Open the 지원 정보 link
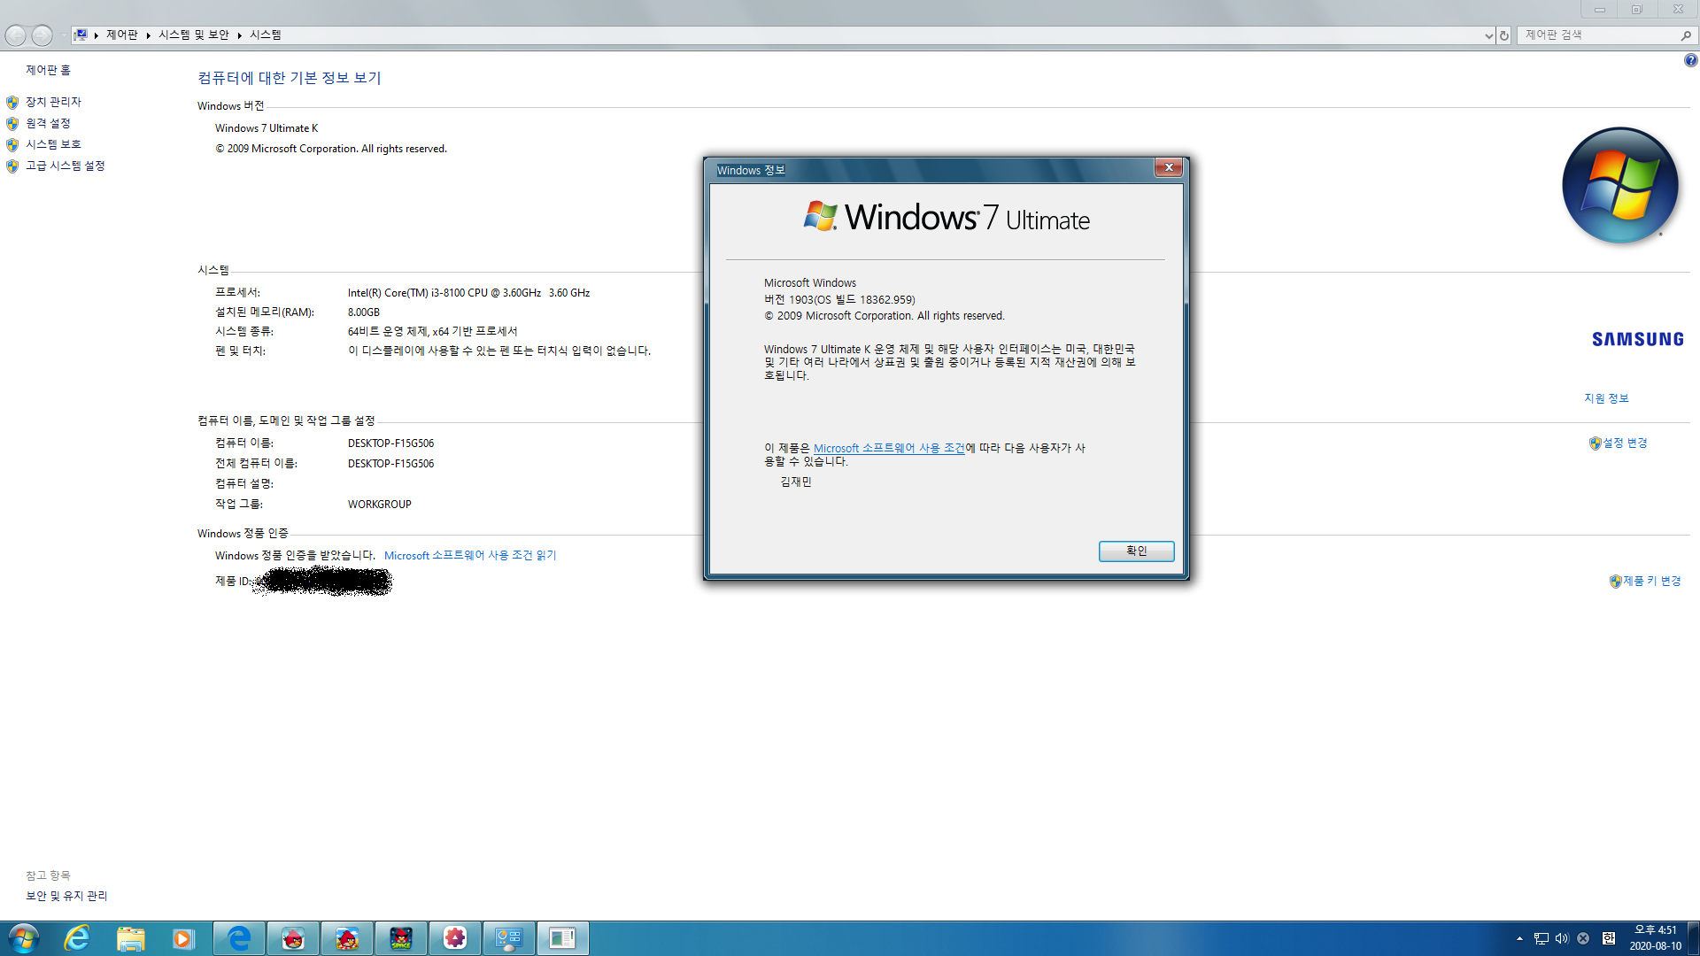1700x956 pixels. [1606, 398]
